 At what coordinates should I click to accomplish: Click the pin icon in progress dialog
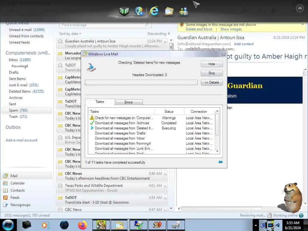(220, 162)
